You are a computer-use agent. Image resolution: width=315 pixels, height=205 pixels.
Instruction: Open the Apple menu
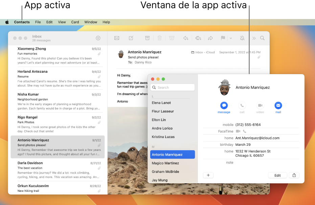7,22
